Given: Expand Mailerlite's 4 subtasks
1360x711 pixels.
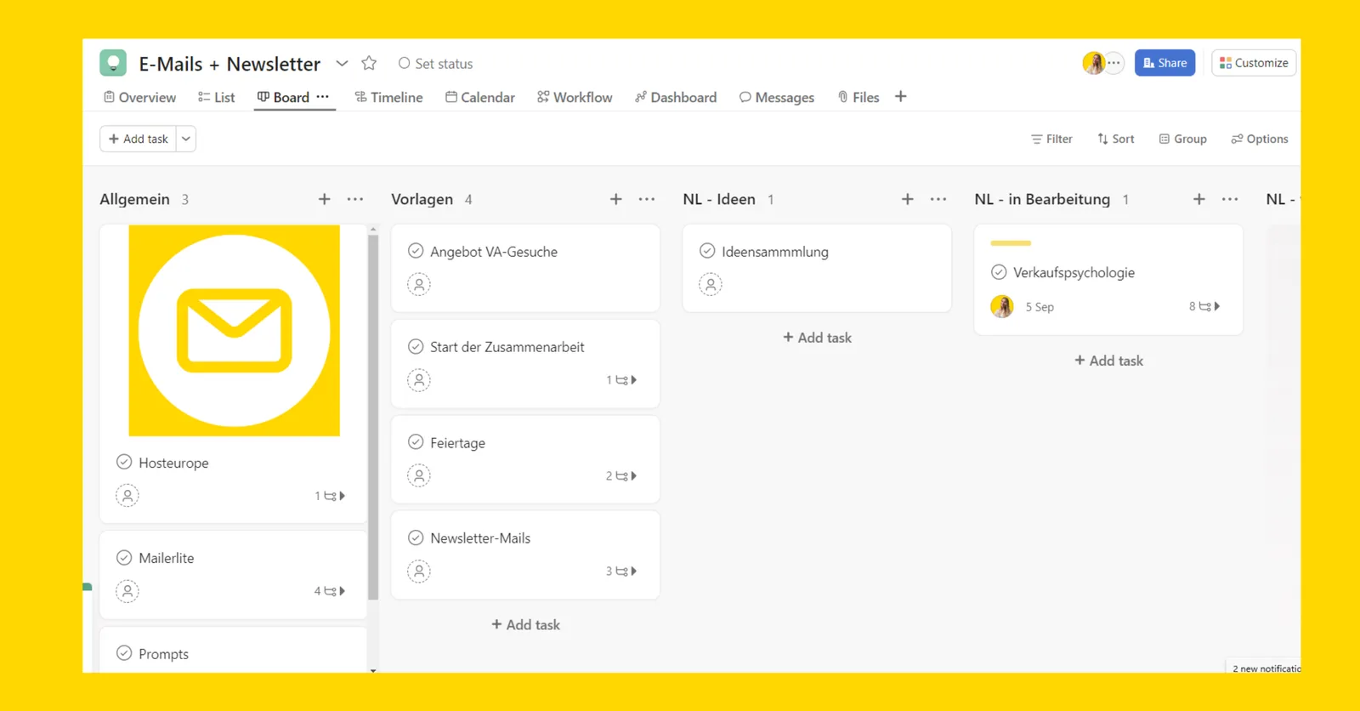Looking at the screenshot, I should (x=330, y=591).
